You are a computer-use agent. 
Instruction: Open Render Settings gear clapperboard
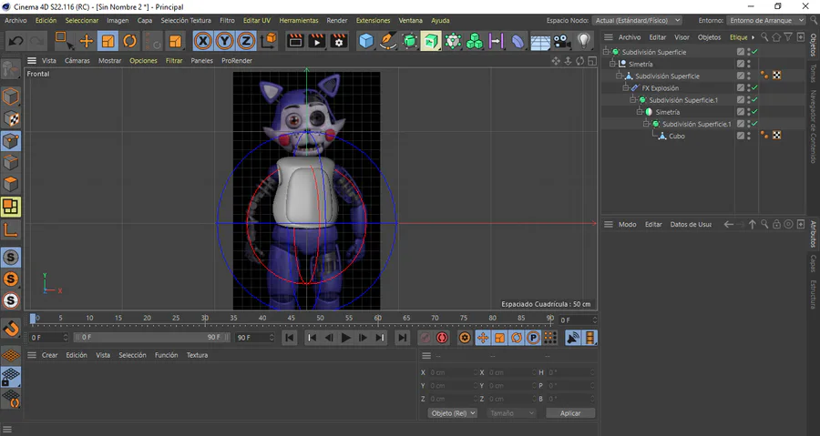point(339,41)
